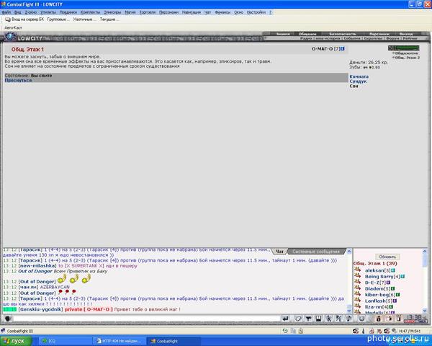Click the Проснуться link
Image resolution: width=432 pixels, height=346 pixels.
pos(18,80)
